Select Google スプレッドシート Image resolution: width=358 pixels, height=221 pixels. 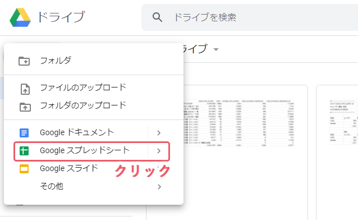coord(85,150)
